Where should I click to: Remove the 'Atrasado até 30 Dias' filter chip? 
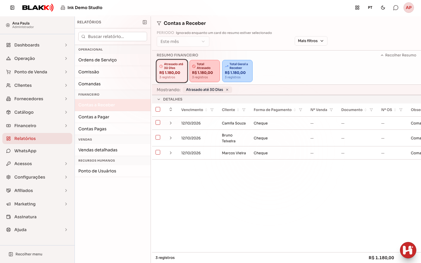227,90
